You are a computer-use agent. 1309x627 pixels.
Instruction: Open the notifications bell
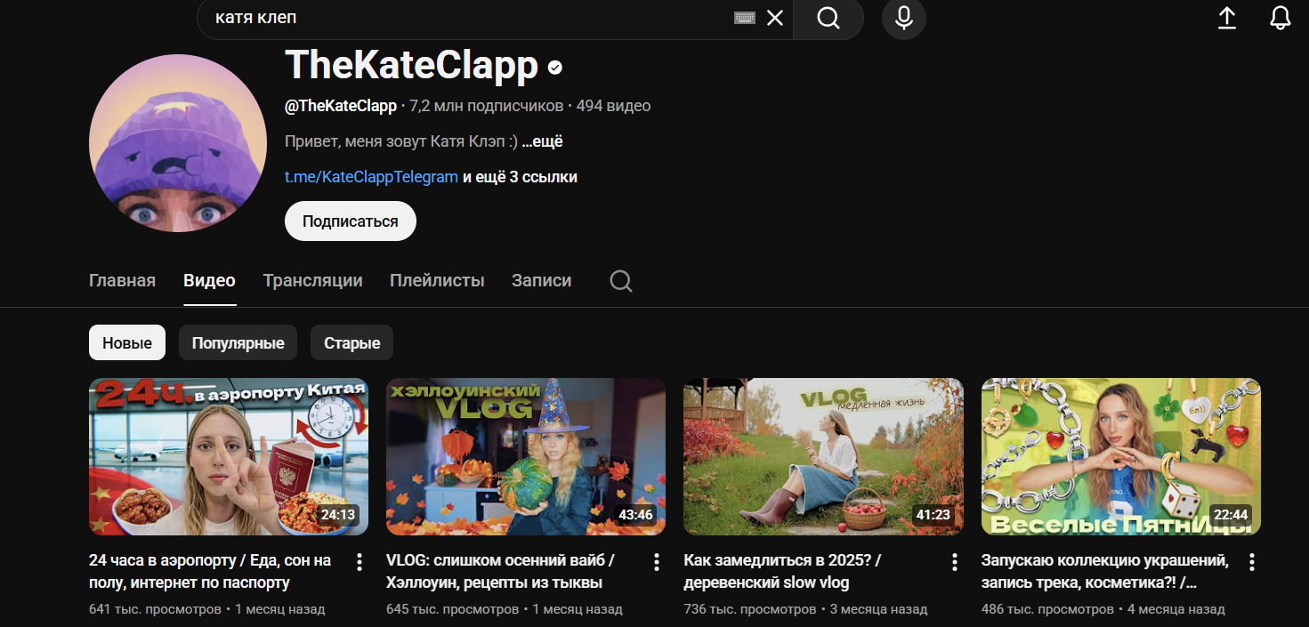(1280, 18)
